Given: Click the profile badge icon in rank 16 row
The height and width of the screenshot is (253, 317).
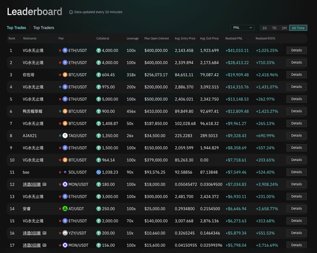Looking at the screenshot, I should click(44, 233).
